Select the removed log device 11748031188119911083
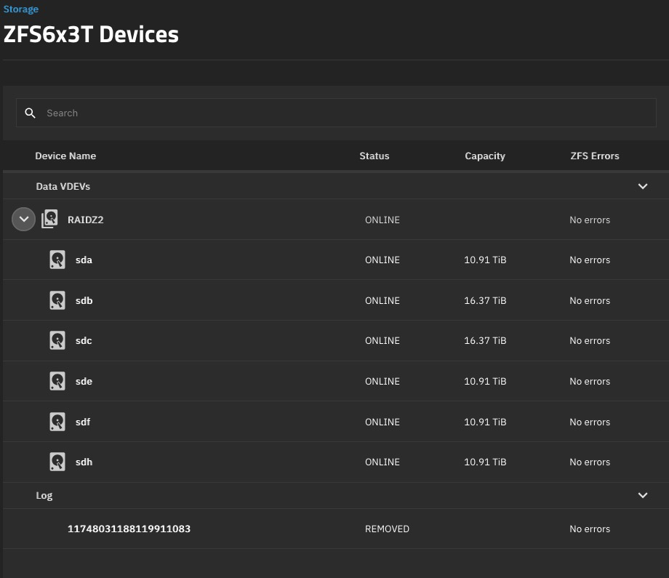669x578 pixels. 129,529
